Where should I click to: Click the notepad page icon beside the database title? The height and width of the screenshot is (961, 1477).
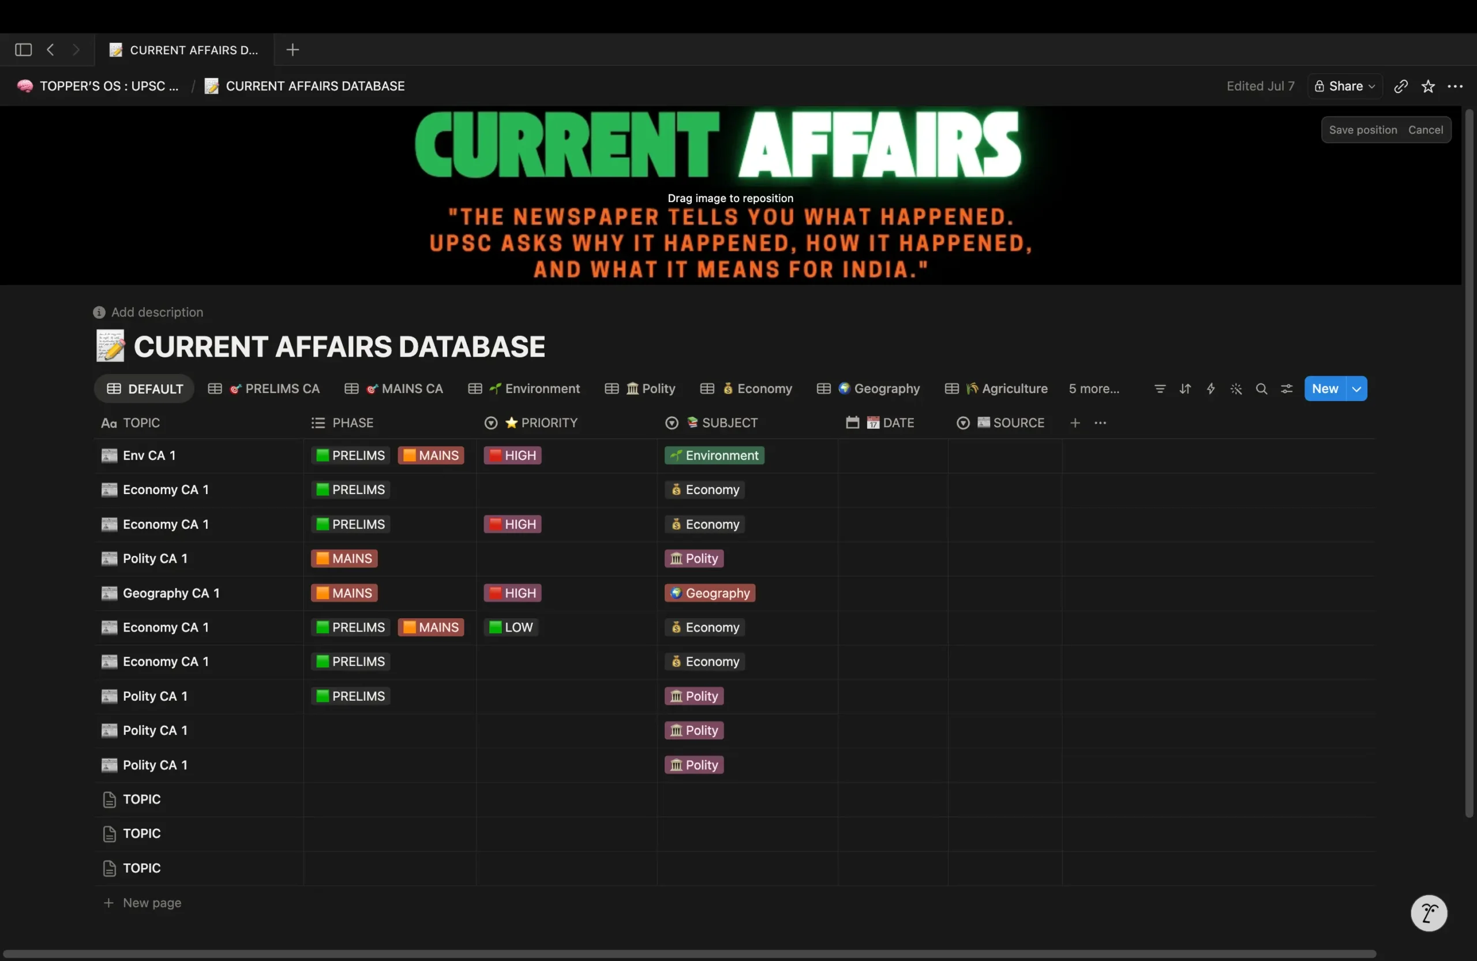point(110,346)
